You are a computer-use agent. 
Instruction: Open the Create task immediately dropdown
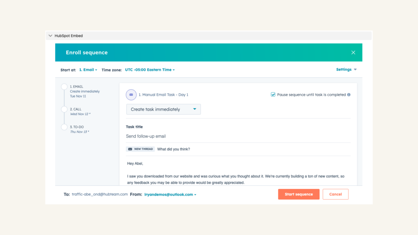[x=163, y=109]
